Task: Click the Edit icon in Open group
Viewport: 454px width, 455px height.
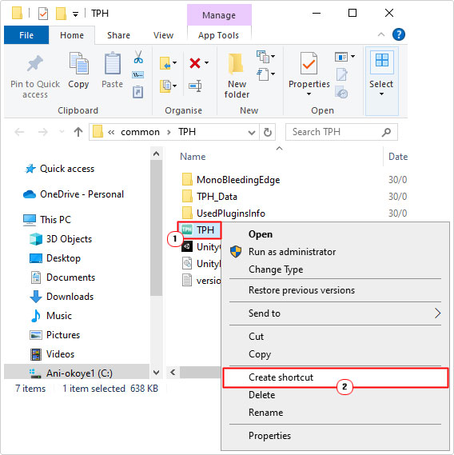Action: coord(341,74)
